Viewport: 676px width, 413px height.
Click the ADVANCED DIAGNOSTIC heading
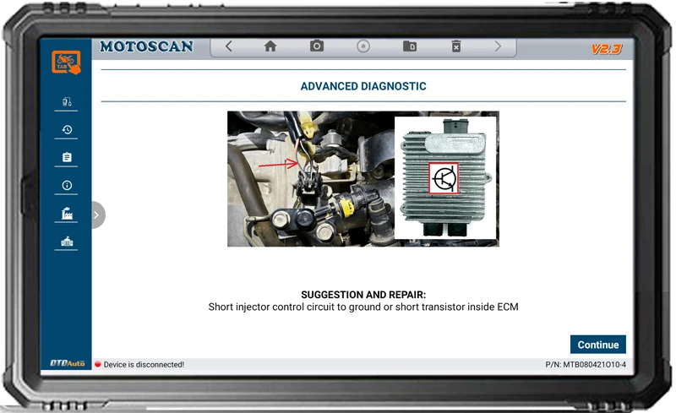[x=363, y=86]
